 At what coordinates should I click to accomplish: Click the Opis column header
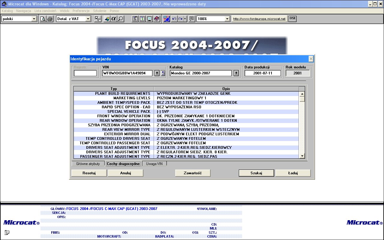(226, 89)
